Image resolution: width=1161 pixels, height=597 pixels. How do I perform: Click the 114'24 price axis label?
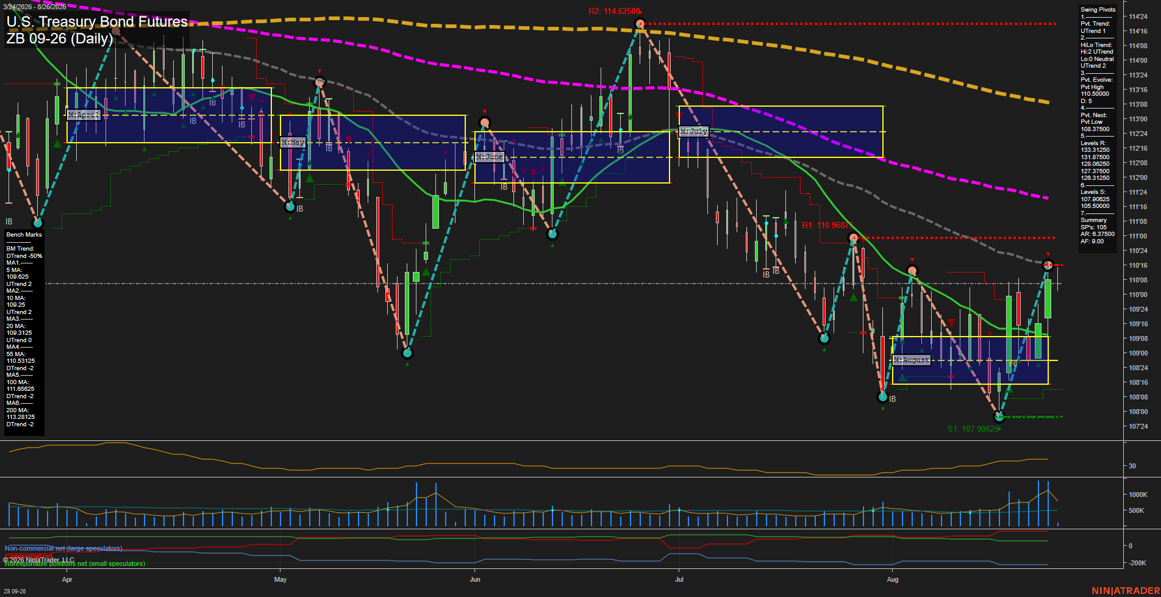click(1138, 16)
